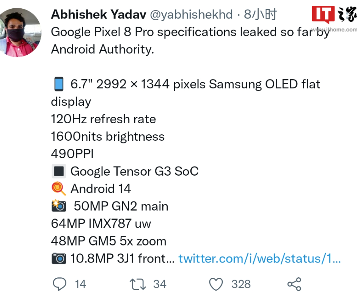This screenshot has height=302, width=363.
Task: Click the retweet arrows icon
Action: [138, 284]
